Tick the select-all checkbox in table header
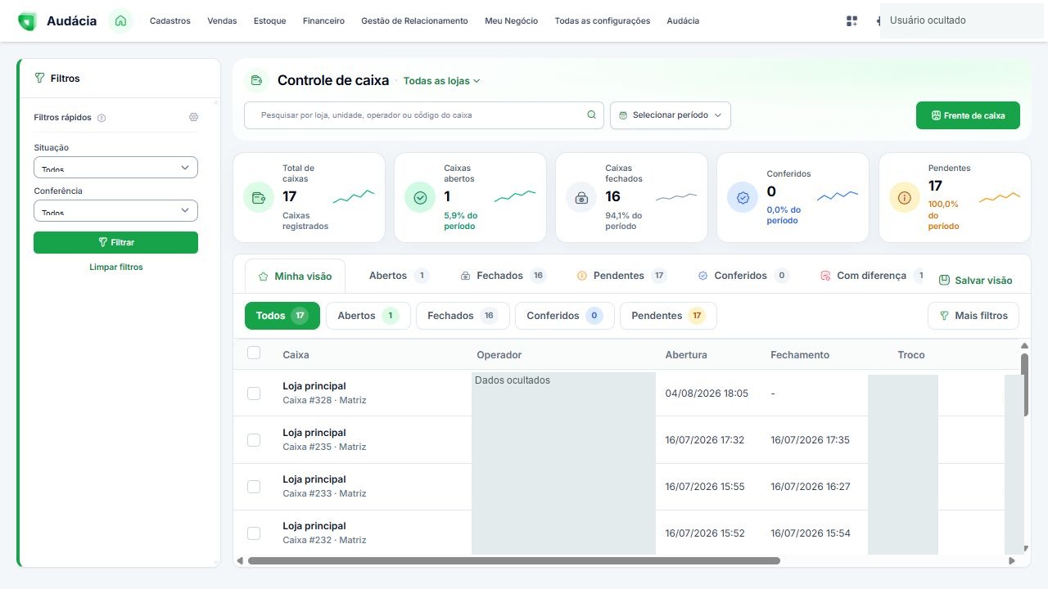 point(254,353)
